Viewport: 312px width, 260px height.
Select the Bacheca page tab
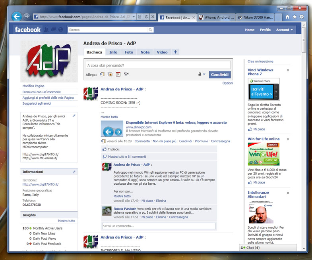tap(94, 52)
